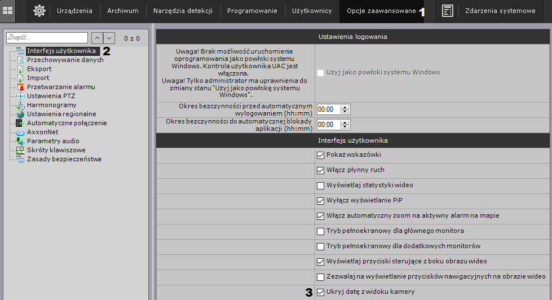Enable Tryb pełnoekranowy dla dodatkowych monitorów
Viewport: 552px width, 300px height.
(x=320, y=246)
